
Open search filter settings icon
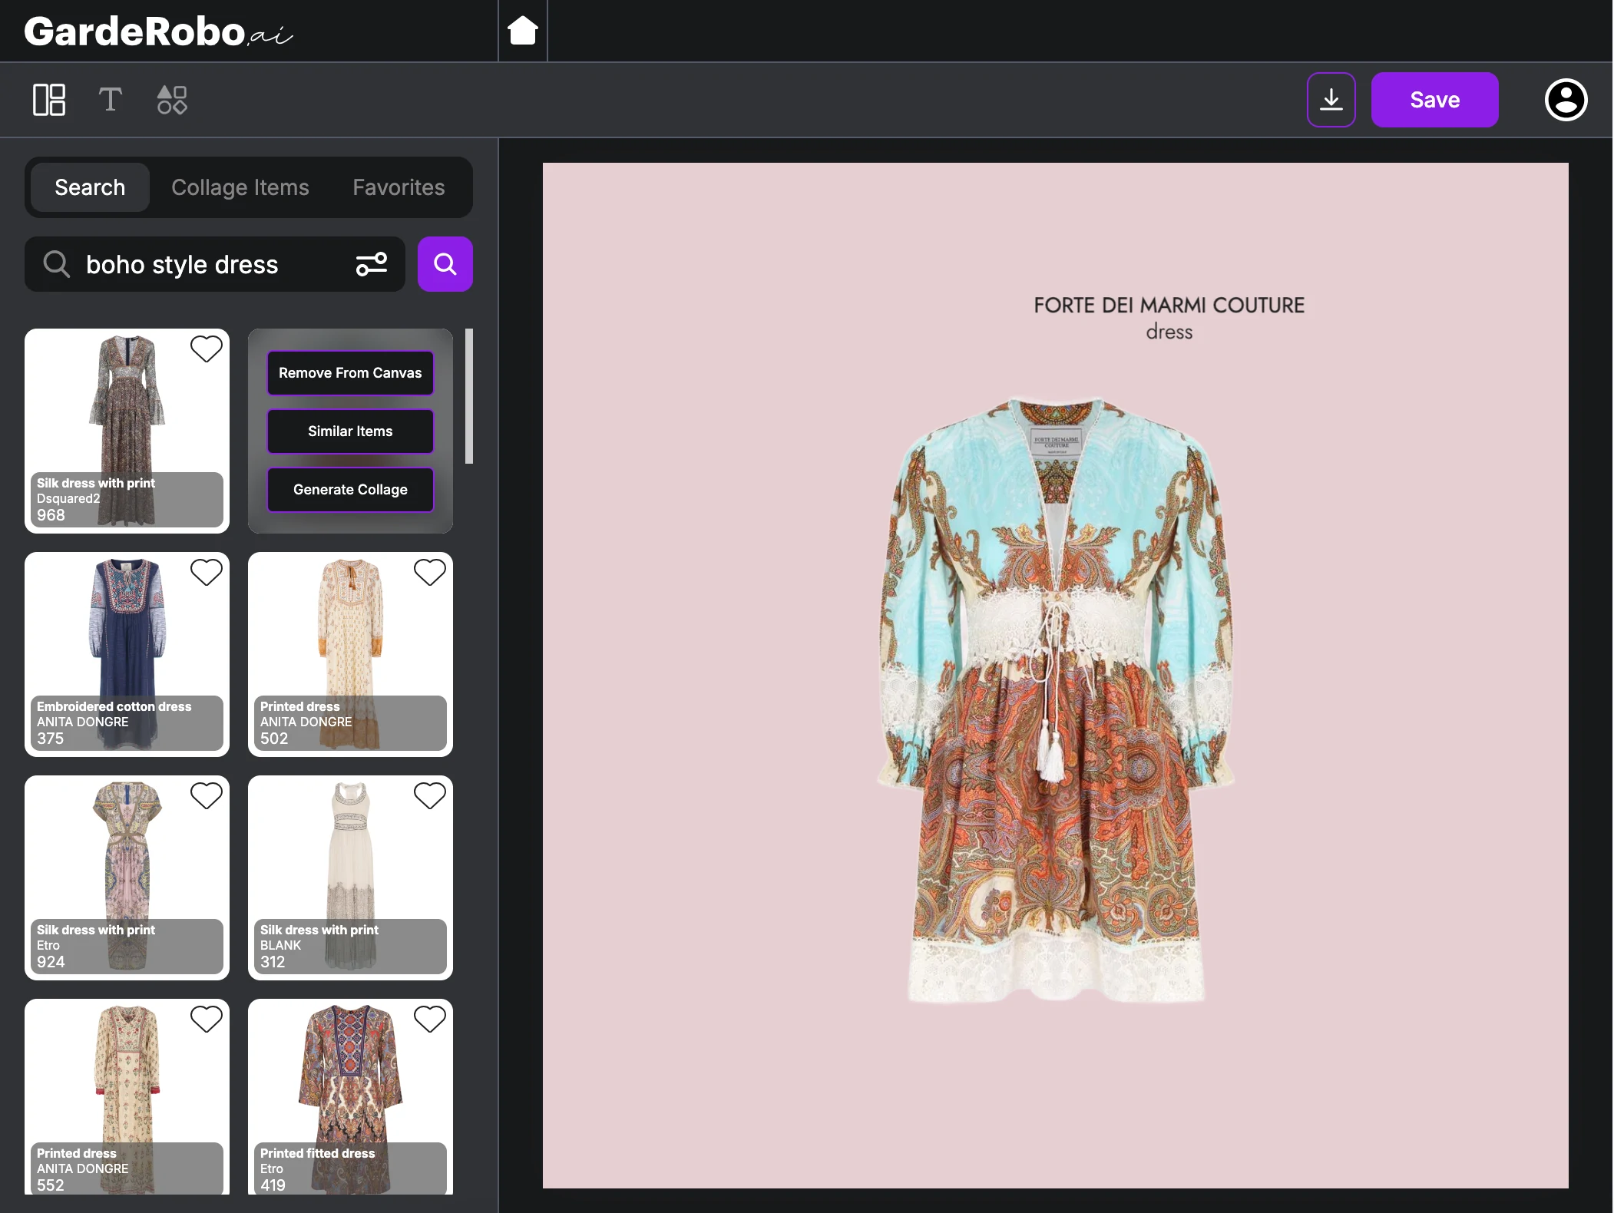(372, 264)
